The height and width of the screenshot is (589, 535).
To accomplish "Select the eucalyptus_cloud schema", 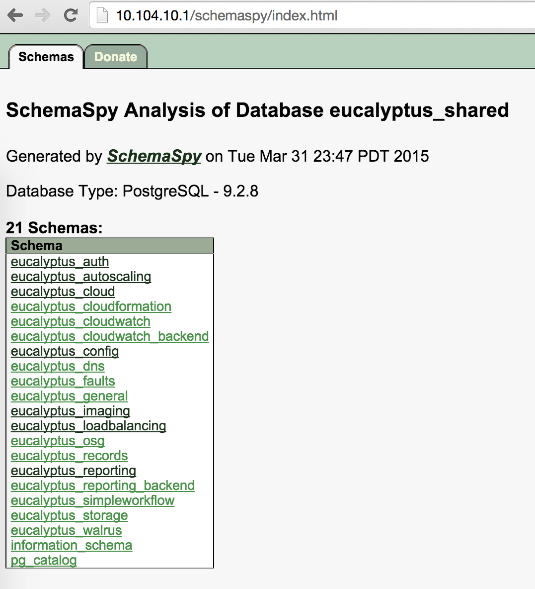I will pyautogui.click(x=63, y=292).
